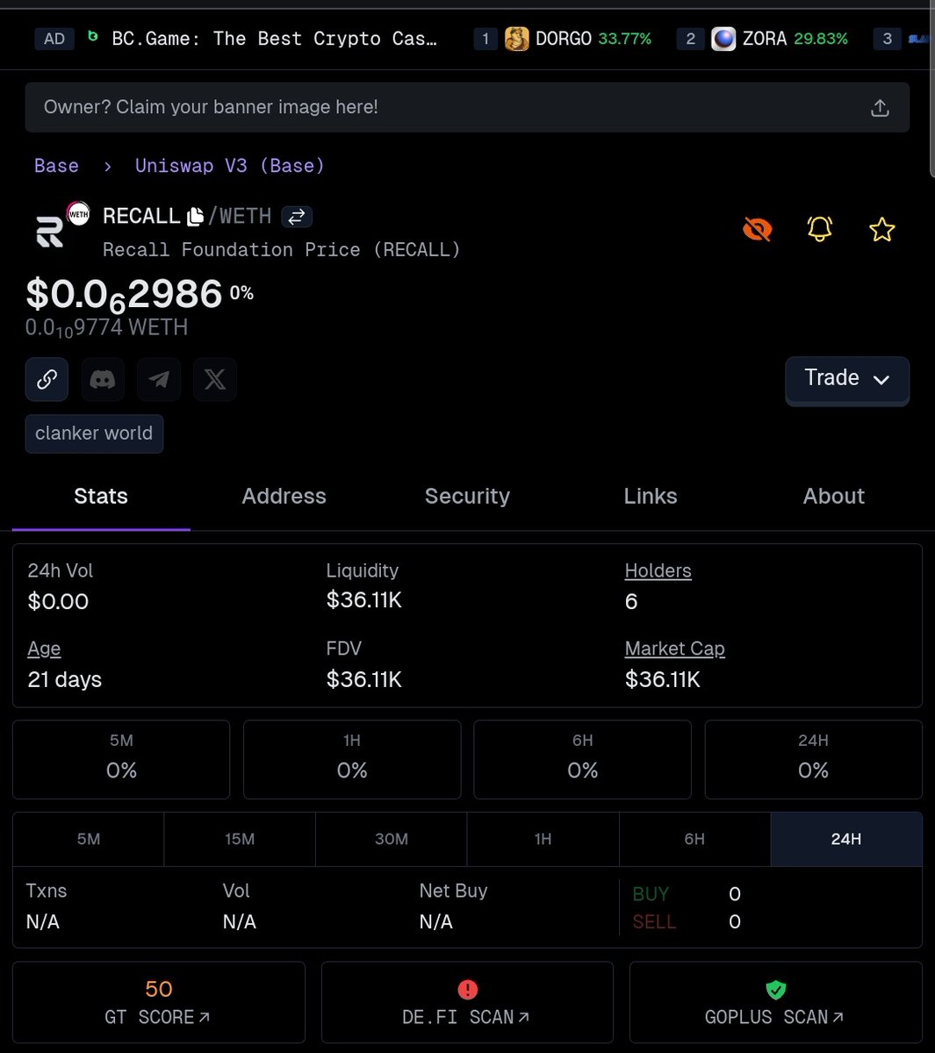
Task: Open the GT SCORE 50 link
Action: [x=159, y=1003]
